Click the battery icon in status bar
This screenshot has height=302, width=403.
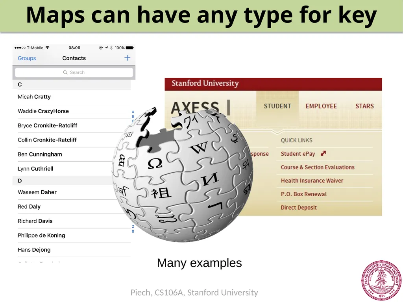[x=130, y=48]
